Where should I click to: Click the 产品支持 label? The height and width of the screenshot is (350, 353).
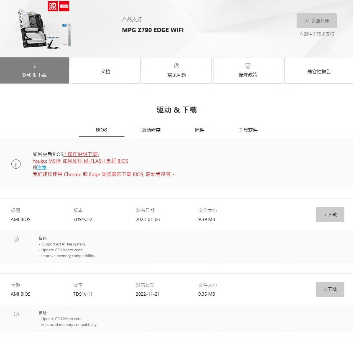[x=132, y=19]
